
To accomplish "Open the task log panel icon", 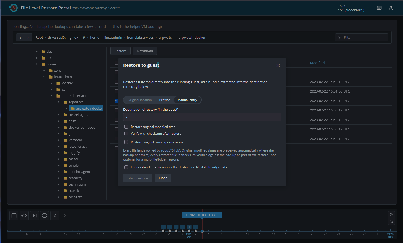I will (379, 8).
